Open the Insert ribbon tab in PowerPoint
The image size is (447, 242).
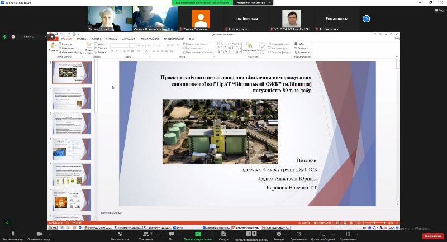(81, 39)
